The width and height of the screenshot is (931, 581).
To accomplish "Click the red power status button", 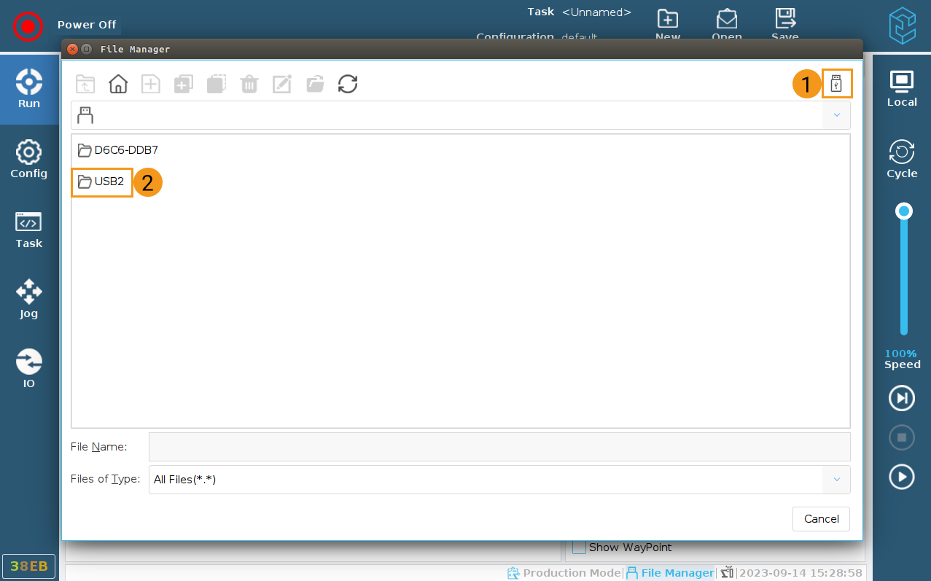I will pyautogui.click(x=28, y=26).
